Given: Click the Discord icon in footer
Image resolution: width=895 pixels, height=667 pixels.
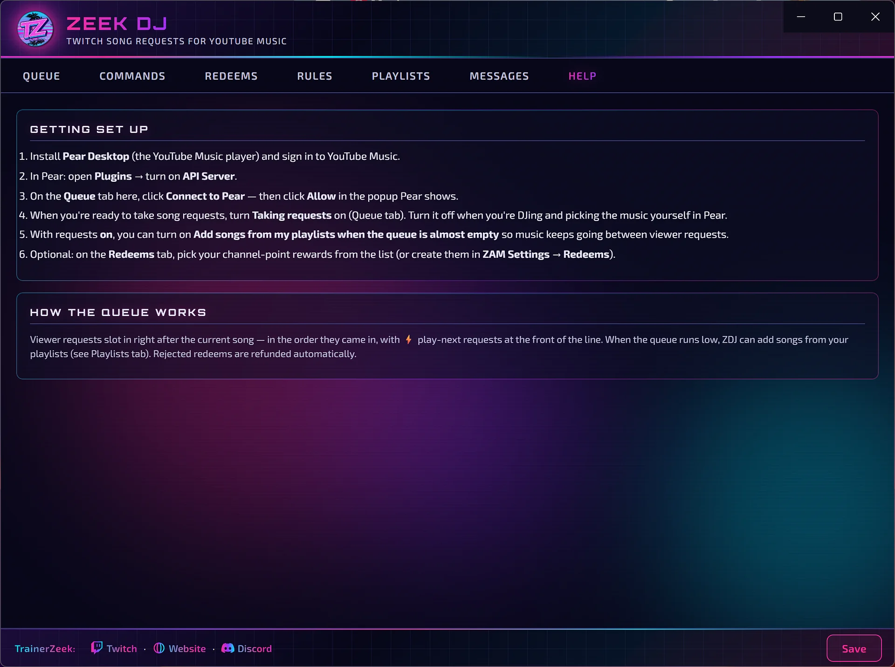Looking at the screenshot, I should [x=227, y=648].
